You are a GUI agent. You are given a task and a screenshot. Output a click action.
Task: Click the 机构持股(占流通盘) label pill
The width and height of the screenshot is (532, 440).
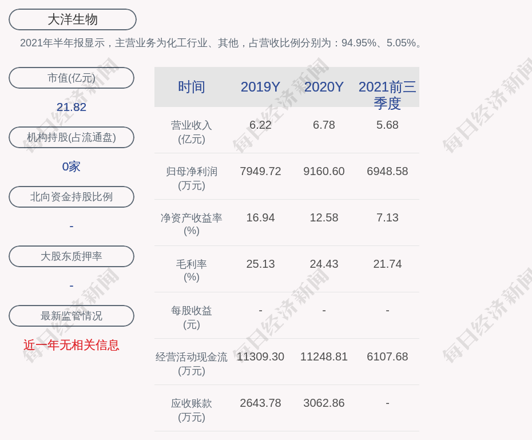tap(72, 137)
